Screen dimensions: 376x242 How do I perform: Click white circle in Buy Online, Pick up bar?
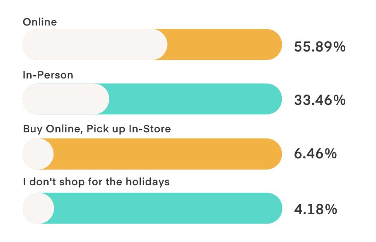[38, 154]
